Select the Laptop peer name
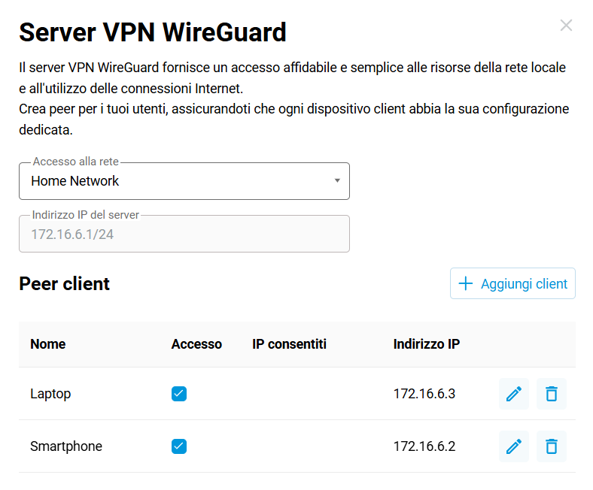 (50, 394)
